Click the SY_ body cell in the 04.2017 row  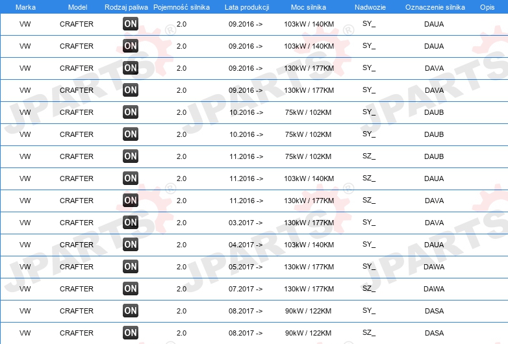(369, 244)
